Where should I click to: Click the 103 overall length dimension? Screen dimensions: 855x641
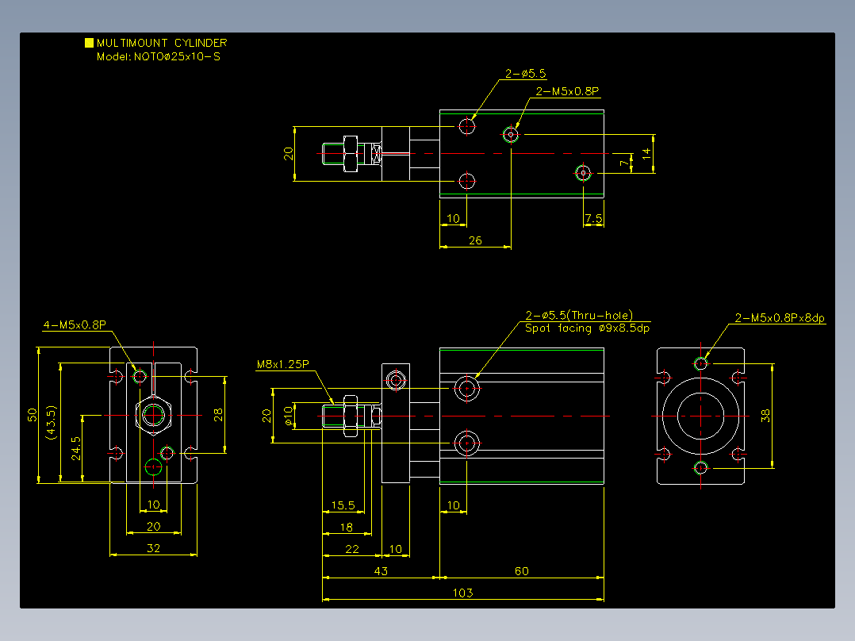pos(462,593)
